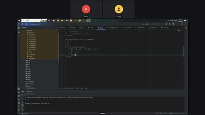Close the 24p (1) Run tab
The image size is (205, 115).
click(x=33, y=92)
